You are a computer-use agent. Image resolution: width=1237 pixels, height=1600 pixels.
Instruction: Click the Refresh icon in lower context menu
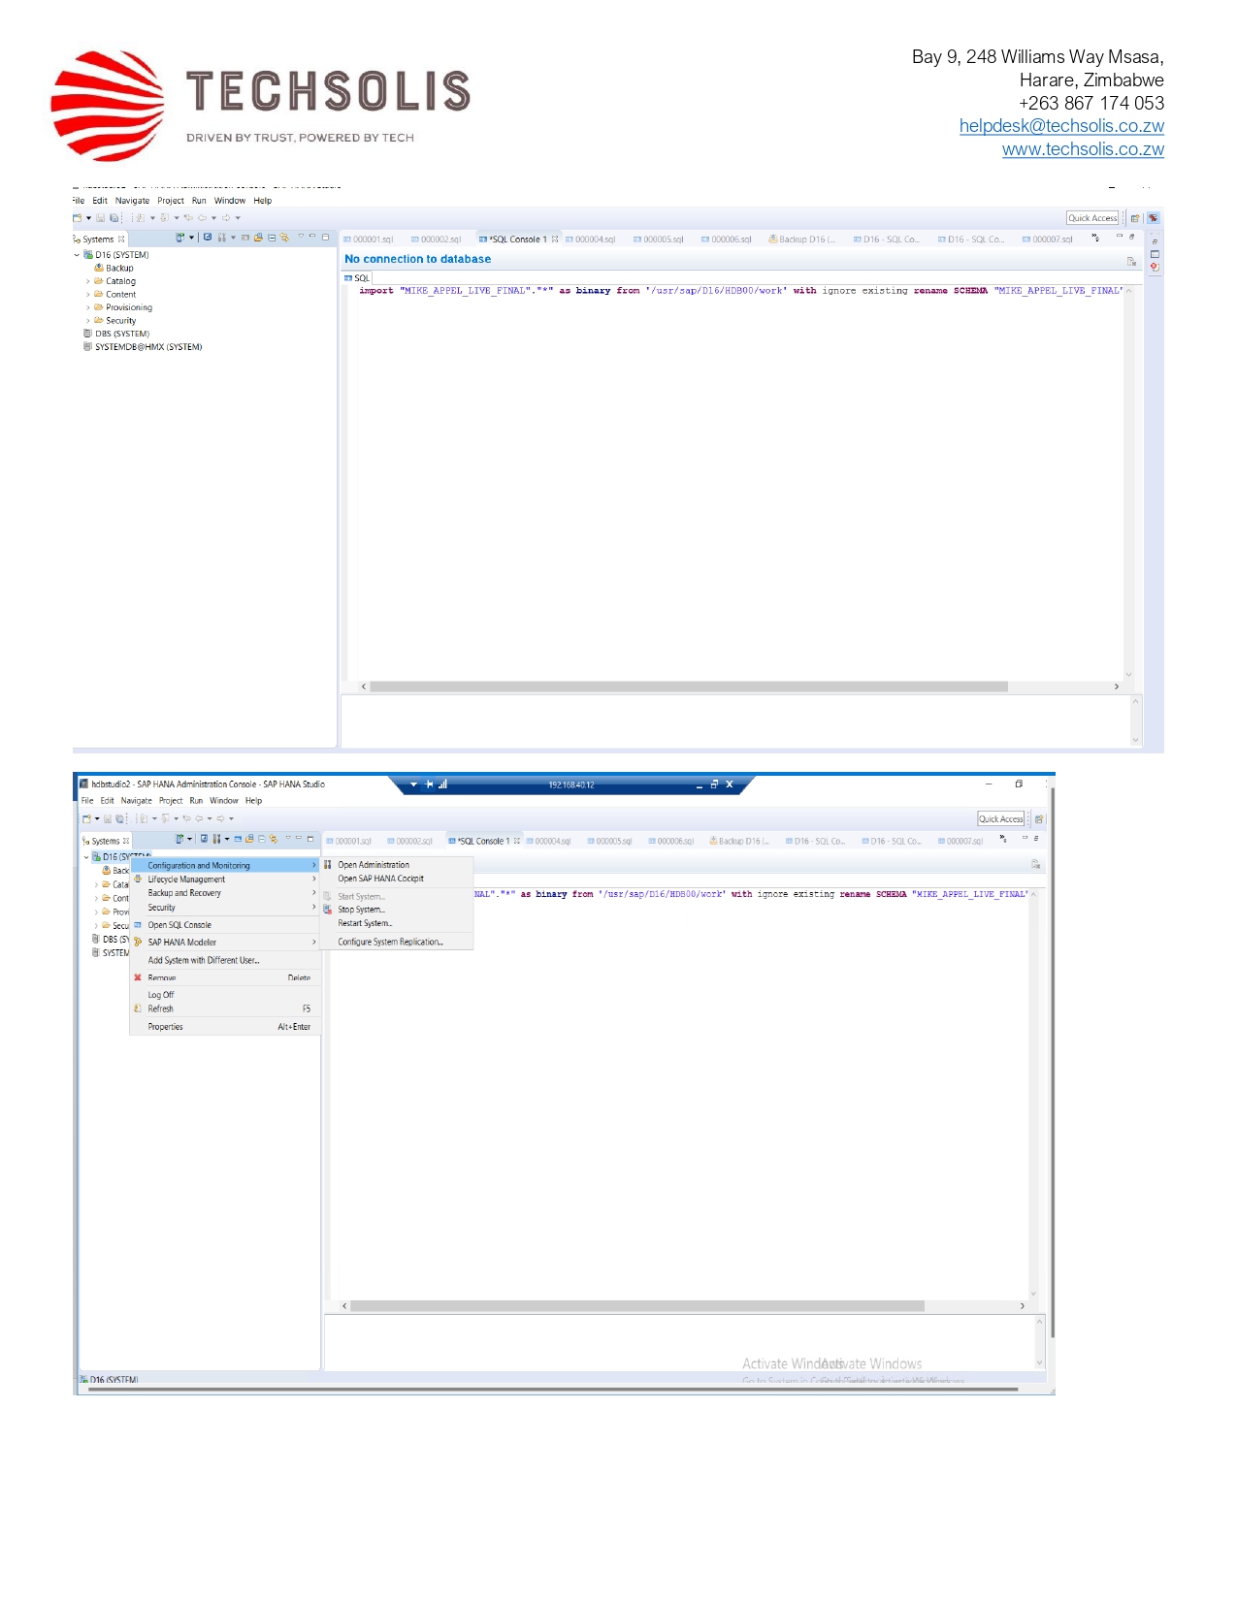[x=138, y=1008]
